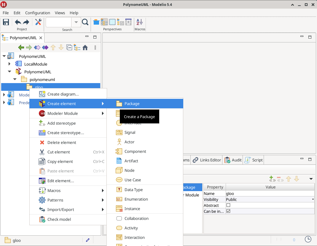
Task: Click green forward navigation arrow
Action: point(29,47)
